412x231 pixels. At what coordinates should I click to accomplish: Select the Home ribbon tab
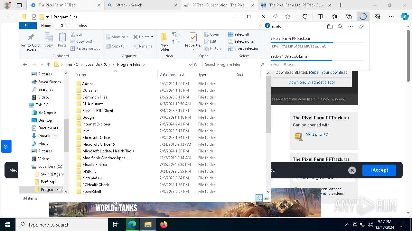[46, 26]
